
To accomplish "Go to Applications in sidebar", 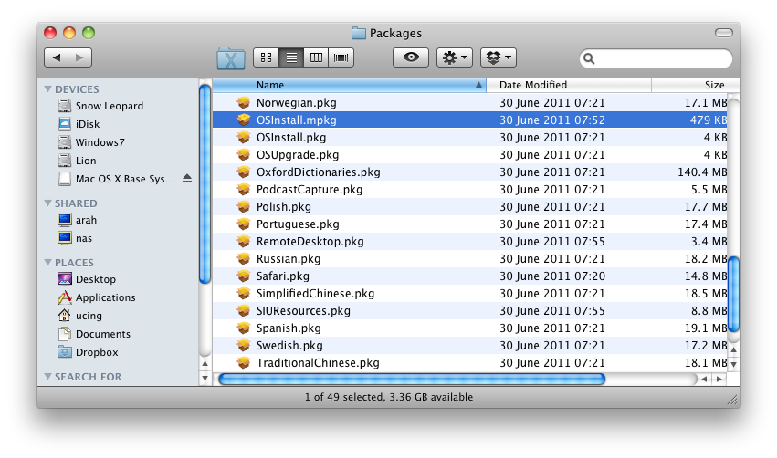I will tap(97, 297).
